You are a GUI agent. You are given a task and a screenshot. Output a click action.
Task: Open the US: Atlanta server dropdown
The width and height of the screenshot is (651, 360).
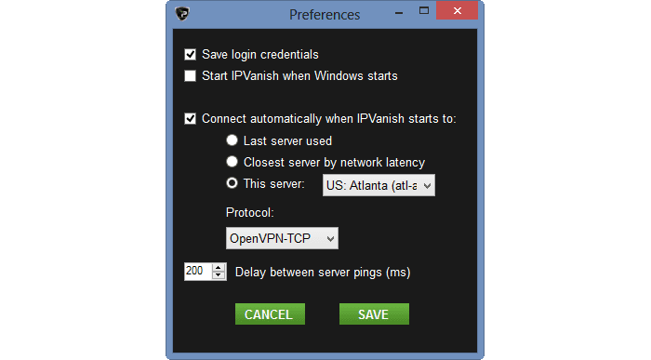click(379, 185)
